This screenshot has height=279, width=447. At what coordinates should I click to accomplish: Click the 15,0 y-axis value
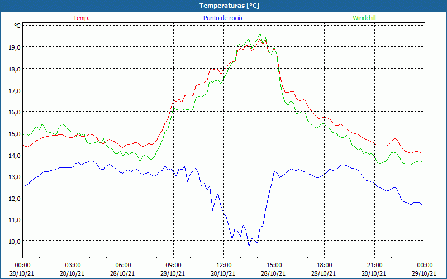[x=15, y=133]
